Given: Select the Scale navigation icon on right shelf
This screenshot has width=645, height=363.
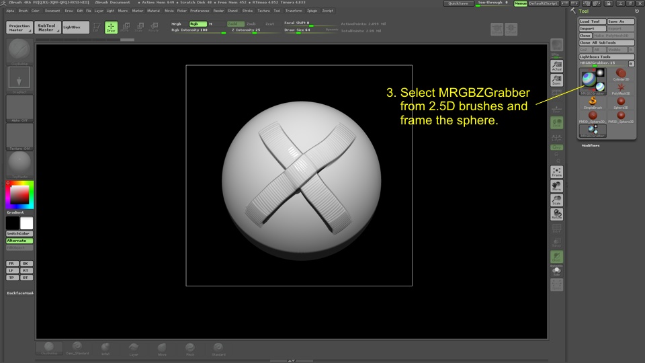Looking at the screenshot, I should pos(556,200).
